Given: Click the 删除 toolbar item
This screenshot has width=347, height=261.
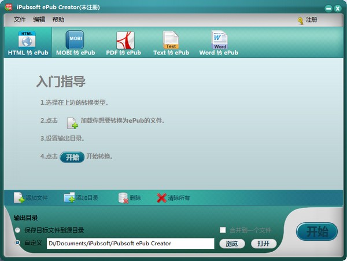Looking at the screenshot, I should pyautogui.click(x=130, y=198).
